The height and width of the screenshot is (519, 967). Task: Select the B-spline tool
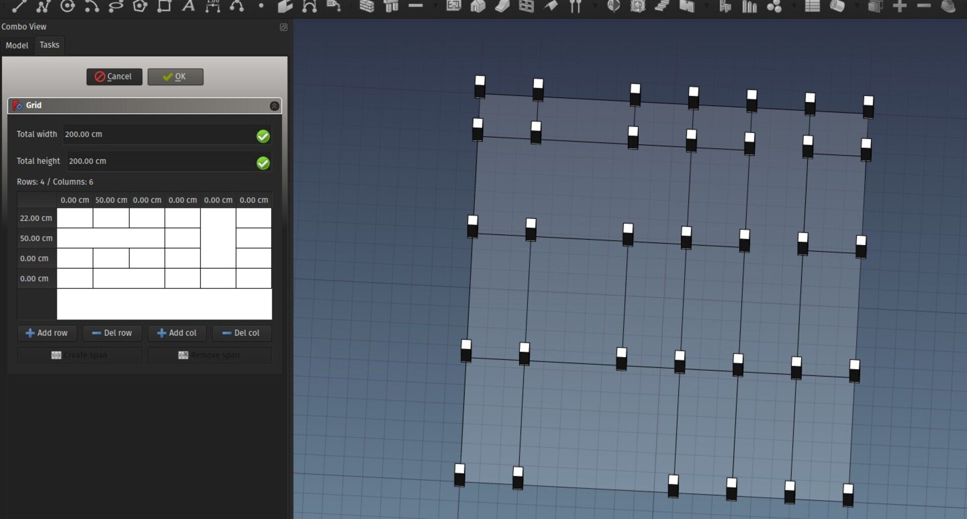(x=237, y=6)
